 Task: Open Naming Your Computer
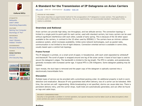(x=18, y=30)
